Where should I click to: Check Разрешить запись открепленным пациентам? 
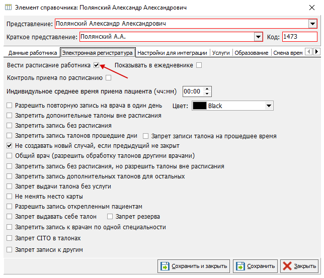pos(9,207)
